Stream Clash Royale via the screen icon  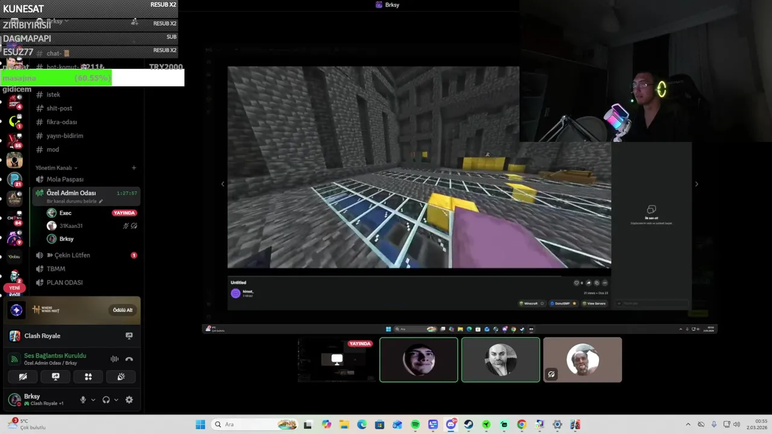129,336
